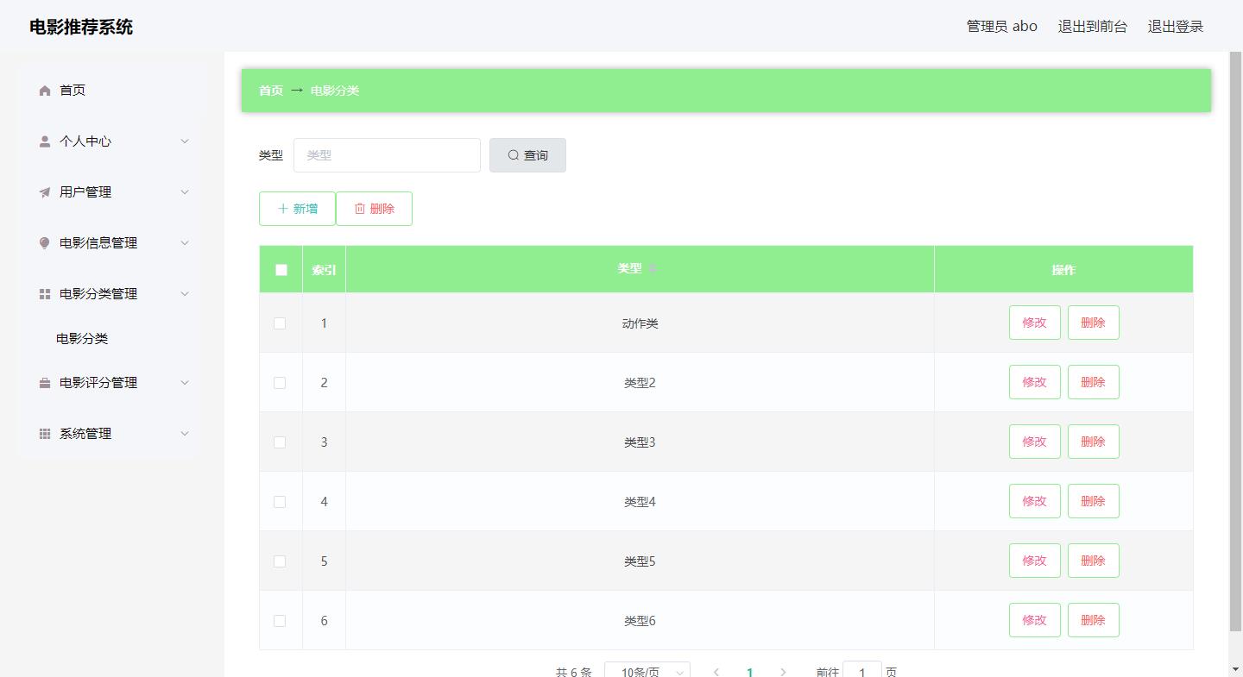
Task: Click the 新增 add button
Action: click(x=297, y=209)
